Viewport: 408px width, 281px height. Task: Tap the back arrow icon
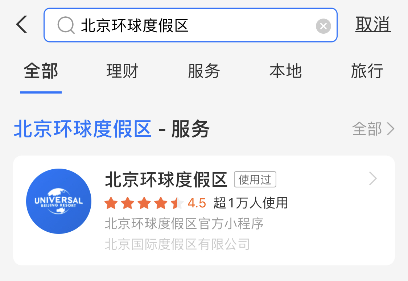(22, 24)
